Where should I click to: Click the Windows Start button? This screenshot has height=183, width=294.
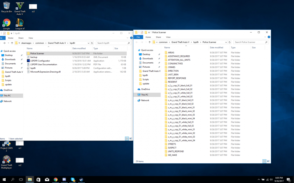coord(4,179)
